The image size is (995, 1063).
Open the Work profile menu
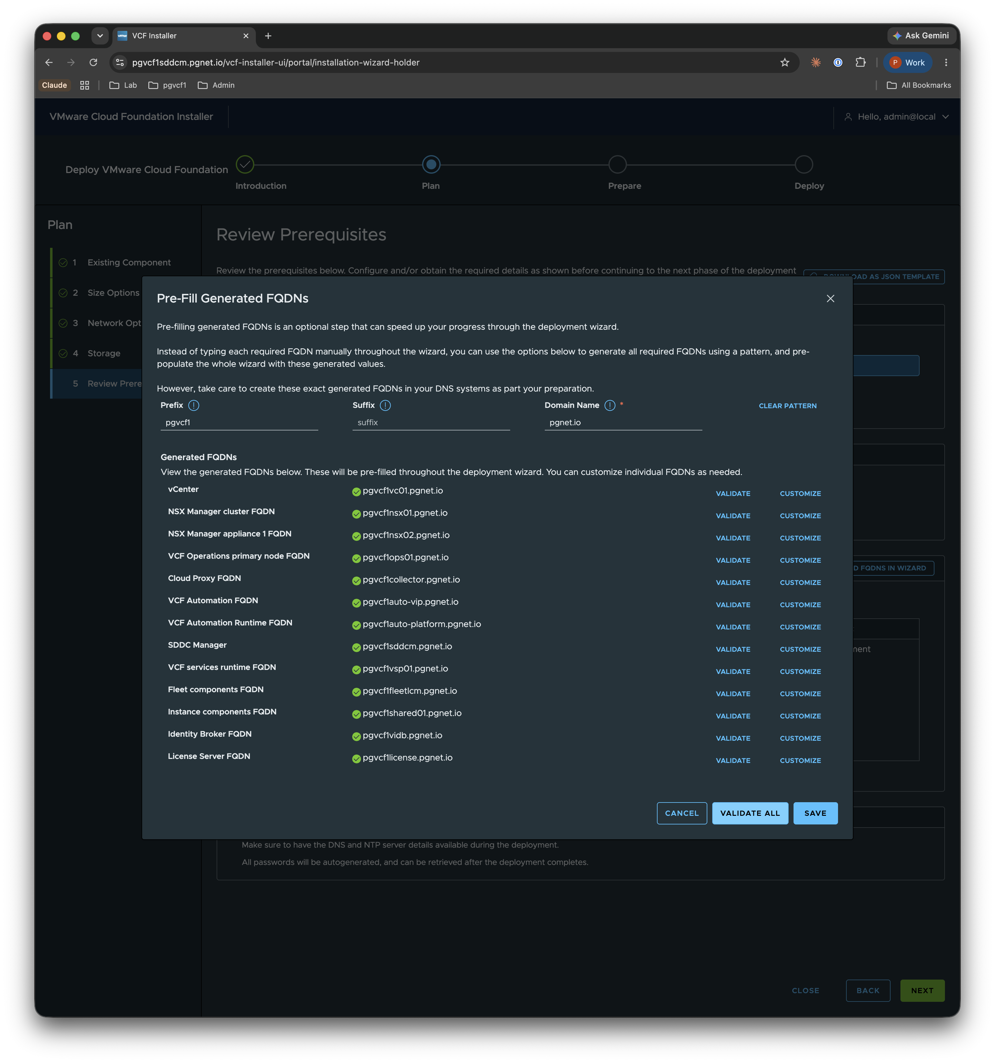pos(907,62)
